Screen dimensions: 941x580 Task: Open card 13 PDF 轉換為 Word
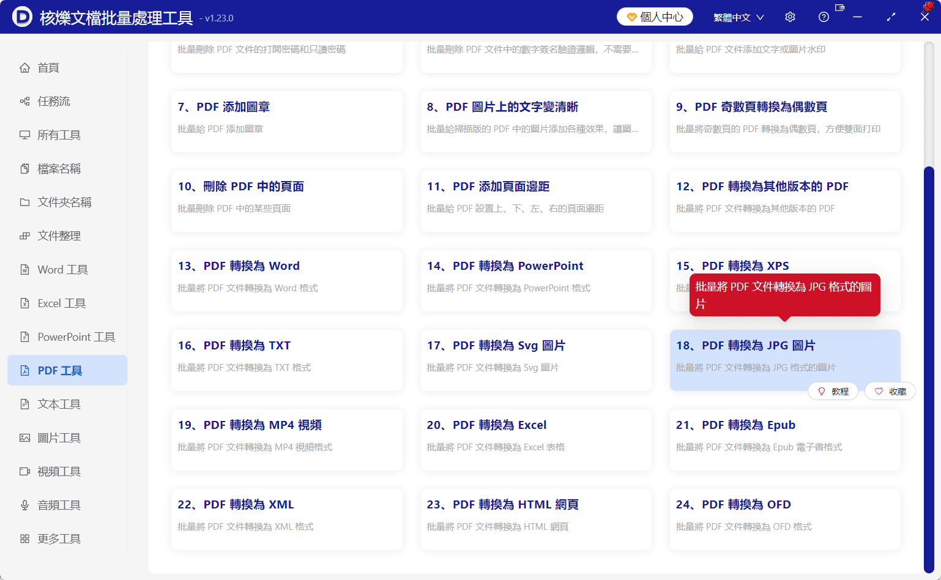coord(287,281)
